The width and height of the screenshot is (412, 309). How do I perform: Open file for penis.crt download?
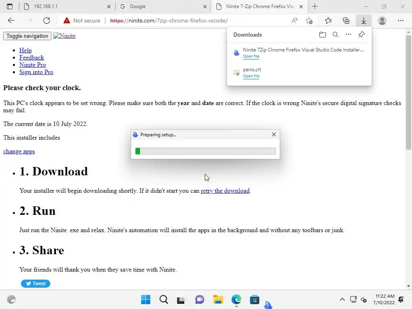click(251, 76)
